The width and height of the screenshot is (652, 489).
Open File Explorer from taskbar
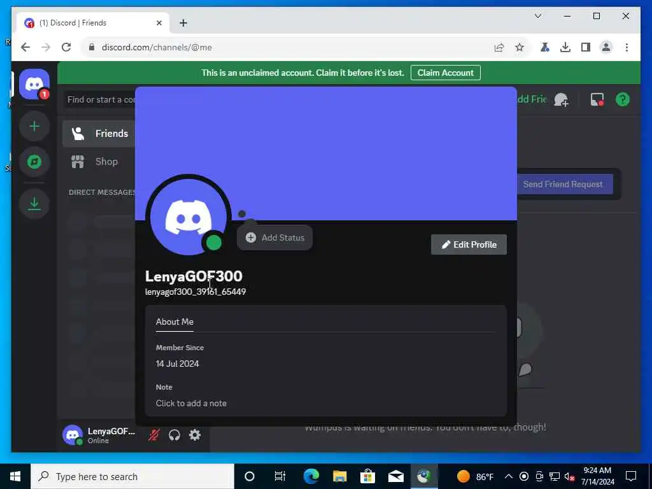[x=339, y=476]
